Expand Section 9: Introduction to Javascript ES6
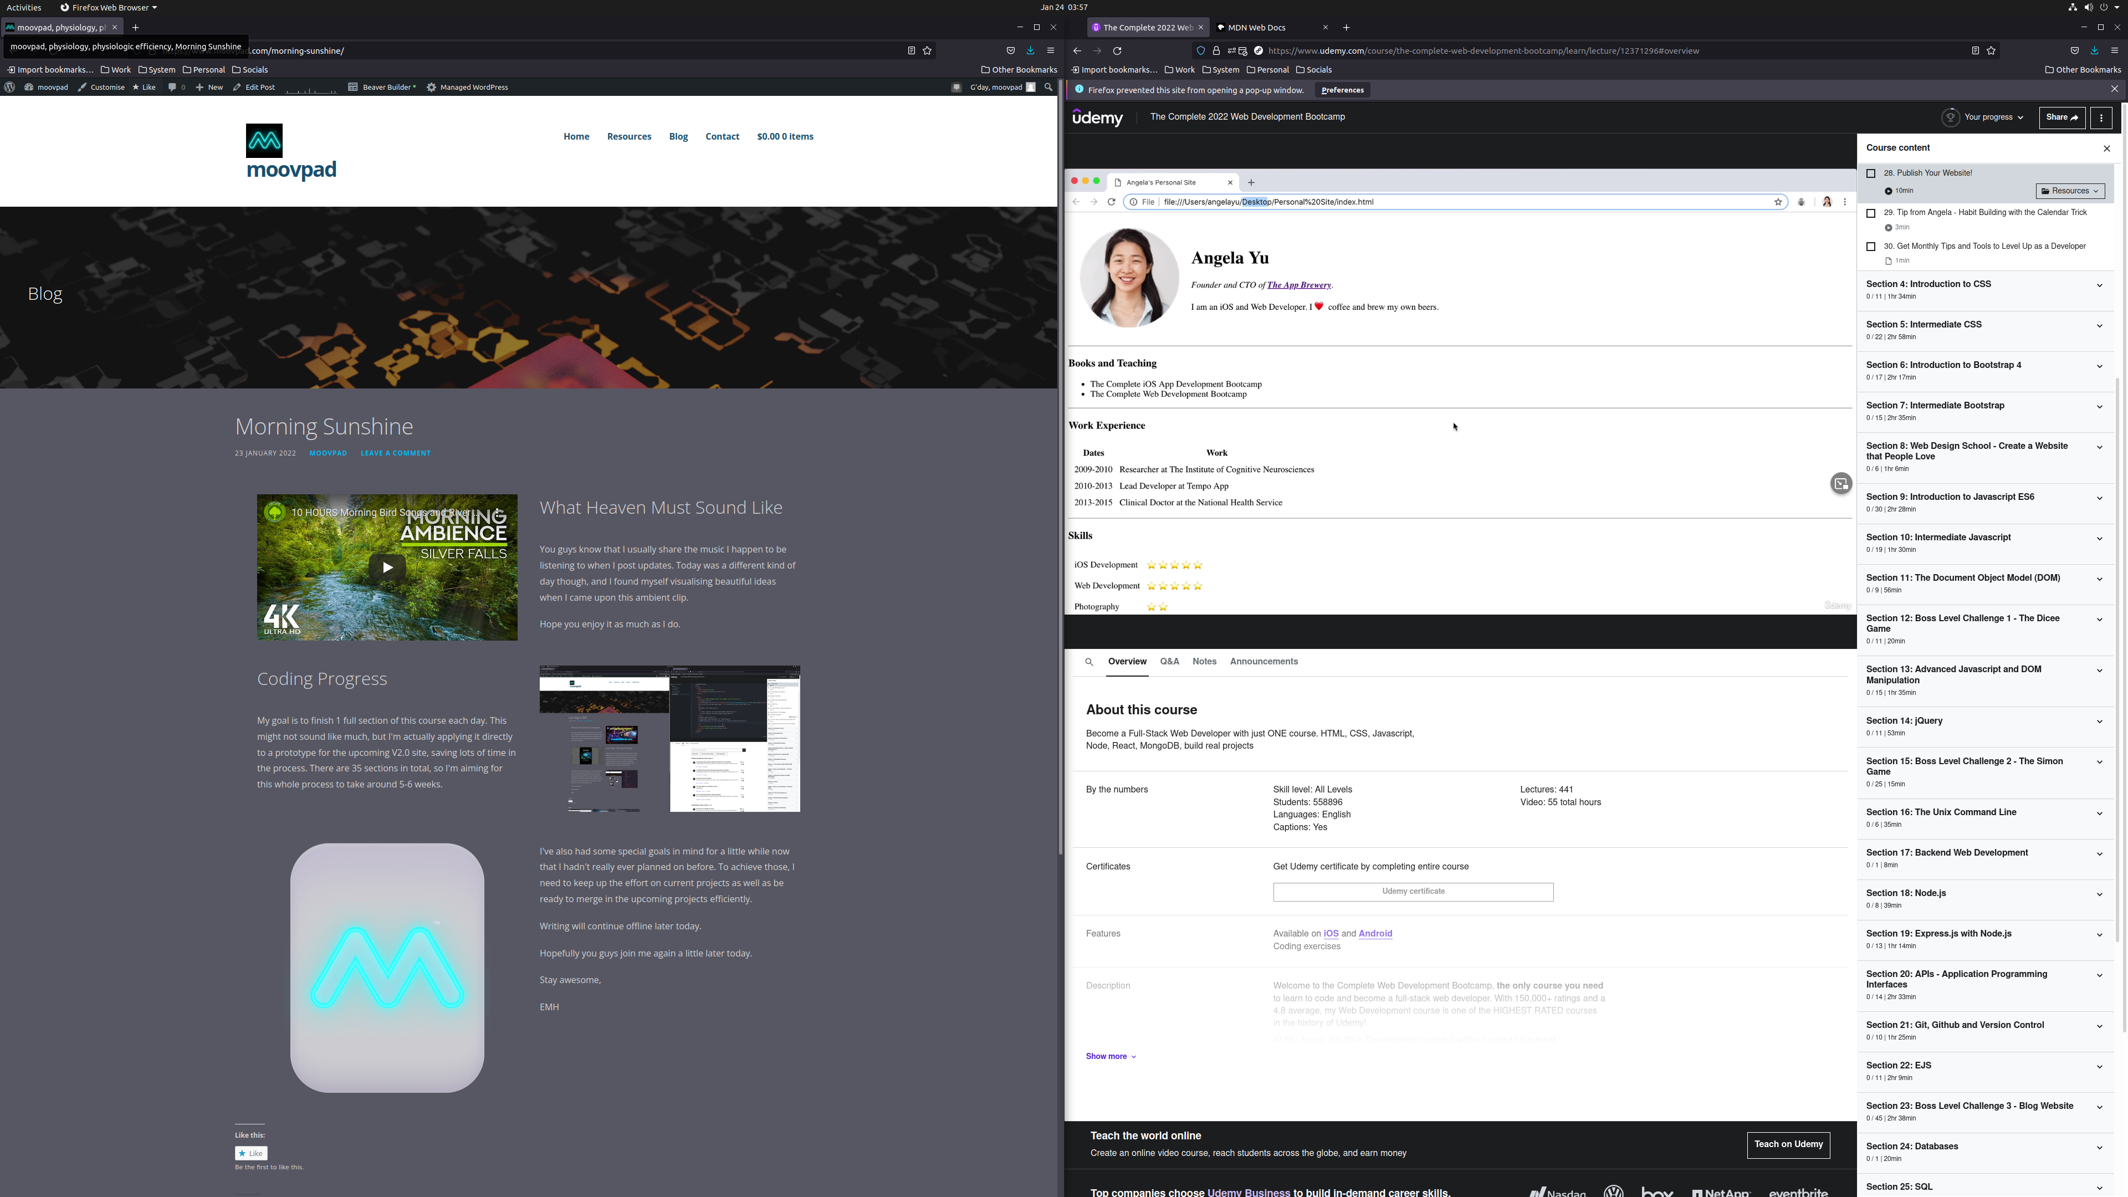 click(x=1985, y=503)
